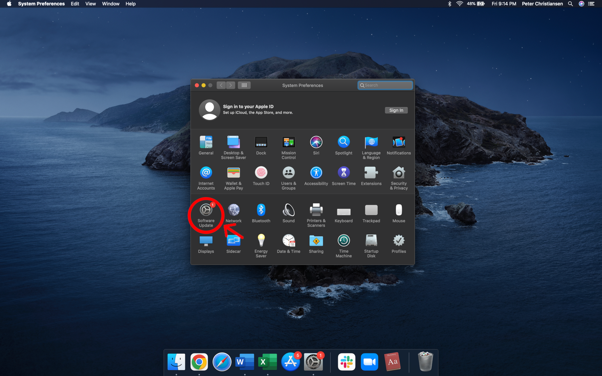
Task: Open Accessibility preferences
Action: coord(316,176)
